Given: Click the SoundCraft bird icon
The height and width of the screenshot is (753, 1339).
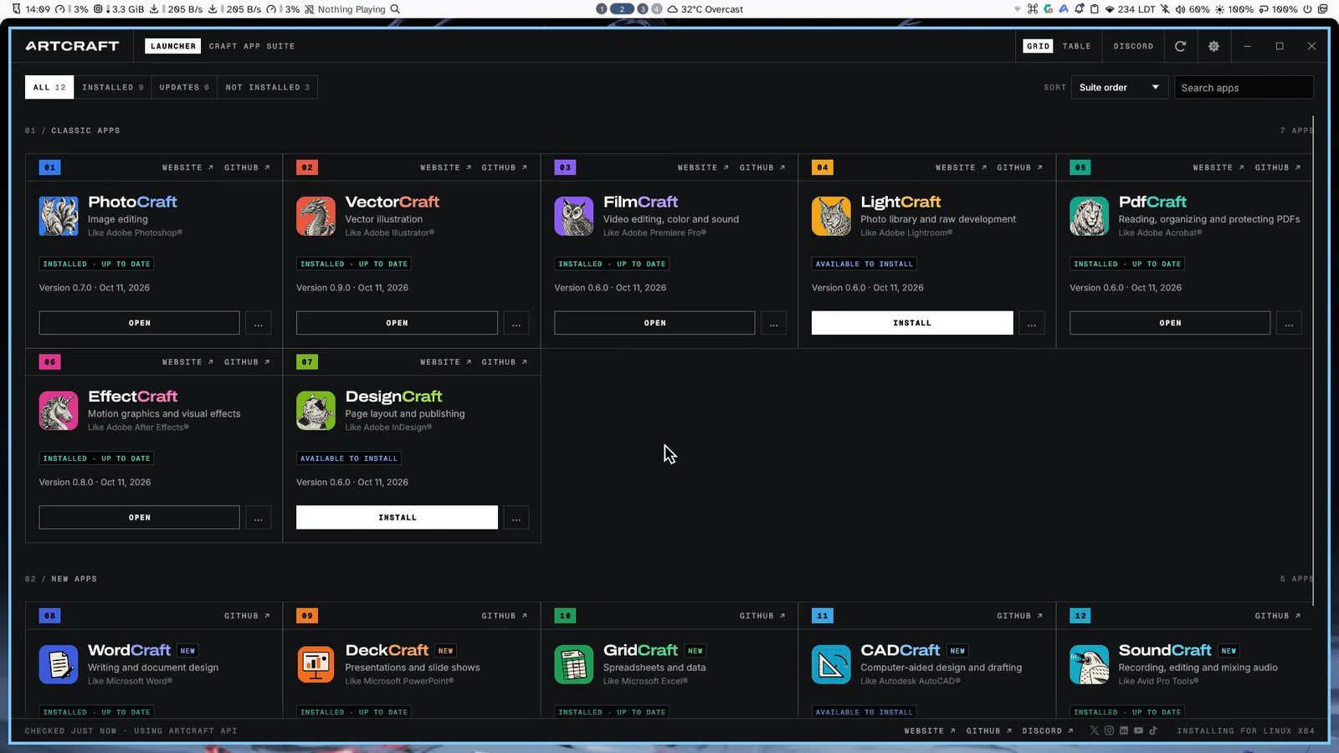Looking at the screenshot, I should [x=1090, y=664].
